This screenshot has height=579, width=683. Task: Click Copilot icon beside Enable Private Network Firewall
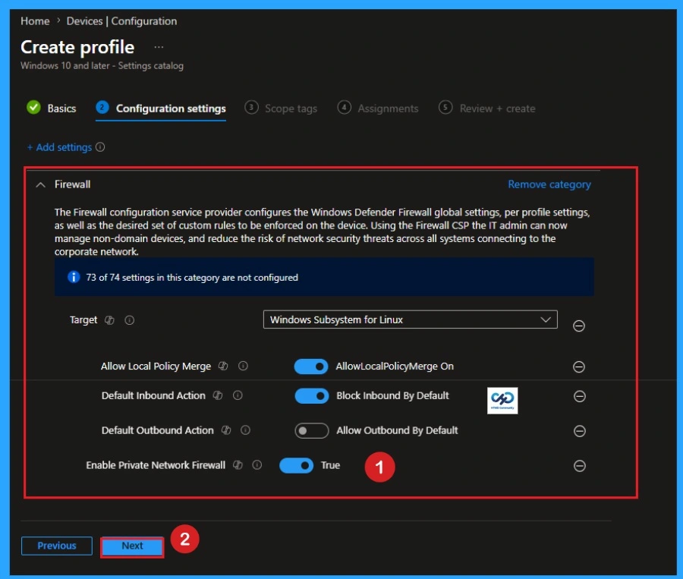(x=238, y=465)
